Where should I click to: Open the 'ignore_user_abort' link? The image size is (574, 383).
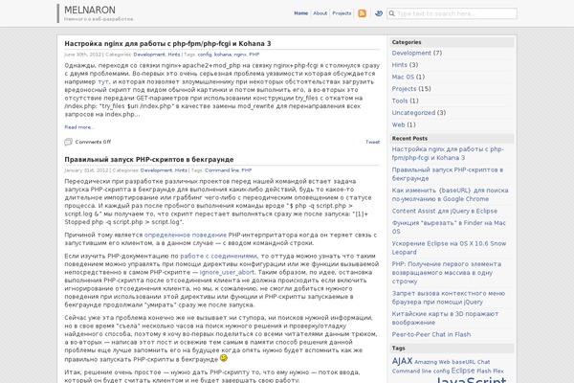click(x=227, y=272)
